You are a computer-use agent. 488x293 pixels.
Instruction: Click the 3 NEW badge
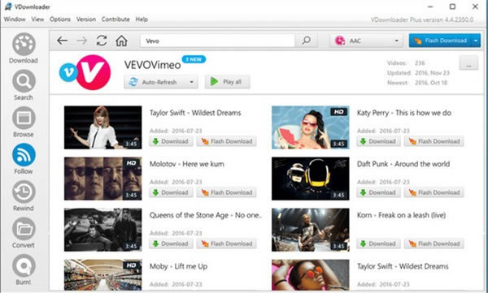[194, 59]
